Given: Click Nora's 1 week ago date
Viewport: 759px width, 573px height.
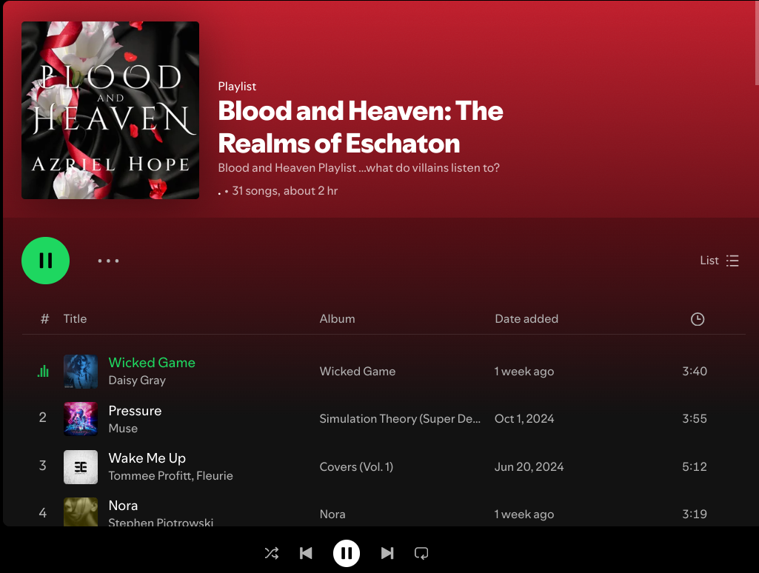Looking at the screenshot, I should 524,515.
